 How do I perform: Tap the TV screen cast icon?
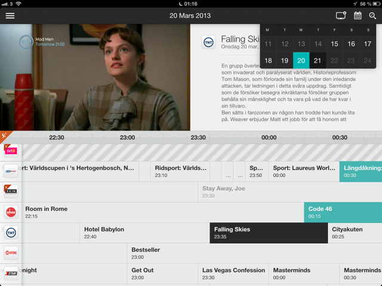tap(341, 15)
